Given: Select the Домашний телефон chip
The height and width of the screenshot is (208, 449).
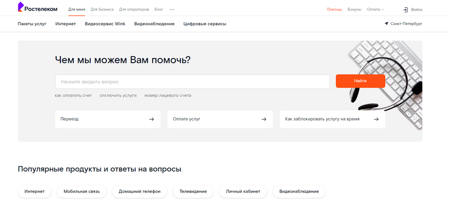Looking at the screenshot, I should tap(139, 192).
